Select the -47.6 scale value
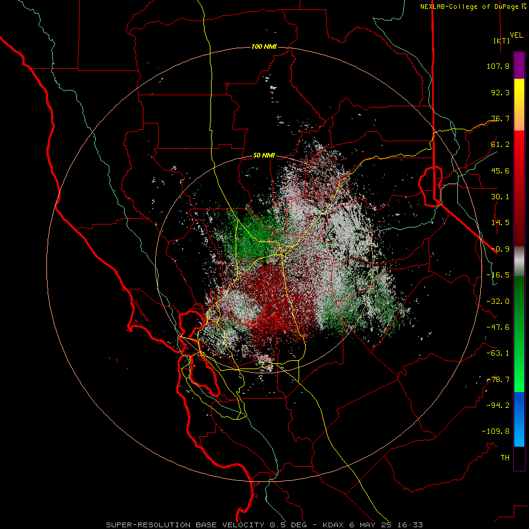The image size is (529, 529). pos(498,327)
